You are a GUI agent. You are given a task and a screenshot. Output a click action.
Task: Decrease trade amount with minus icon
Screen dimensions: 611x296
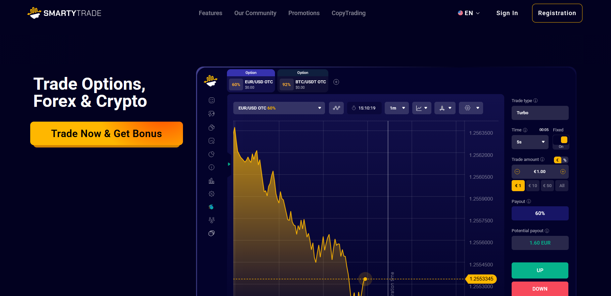517,172
